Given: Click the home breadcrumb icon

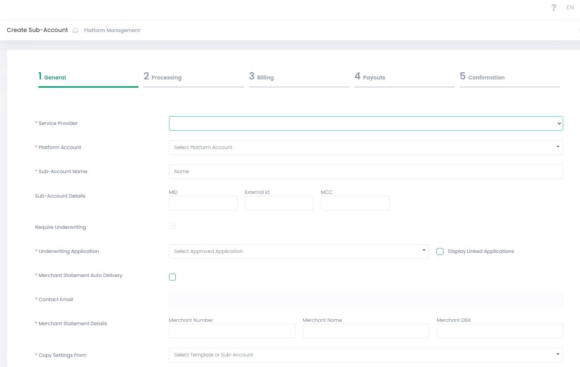Looking at the screenshot, I should pos(75,30).
